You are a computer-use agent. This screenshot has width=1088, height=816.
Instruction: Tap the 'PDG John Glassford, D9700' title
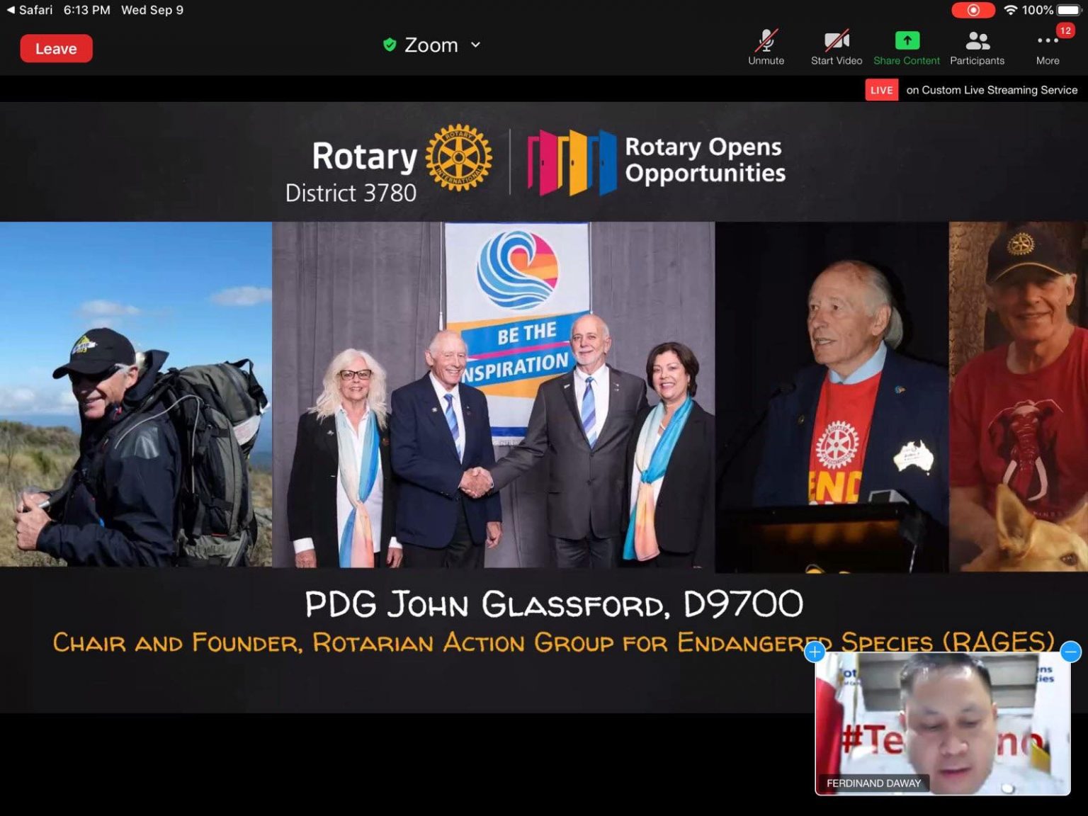[553, 604]
